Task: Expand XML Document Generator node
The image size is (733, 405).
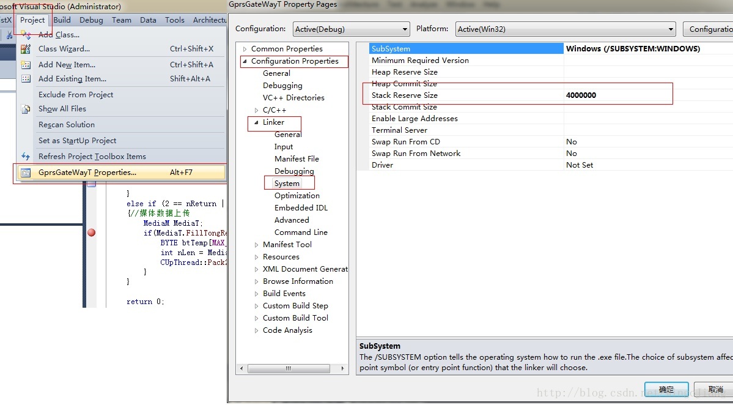Action: [256, 269]
